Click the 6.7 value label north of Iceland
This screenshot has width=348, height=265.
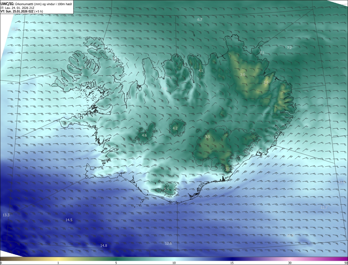coord(200,20)
